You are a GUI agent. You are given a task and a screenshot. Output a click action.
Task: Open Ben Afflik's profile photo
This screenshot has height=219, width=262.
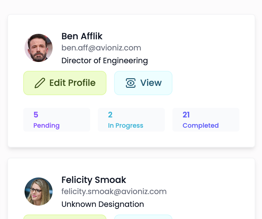point(39,48)
